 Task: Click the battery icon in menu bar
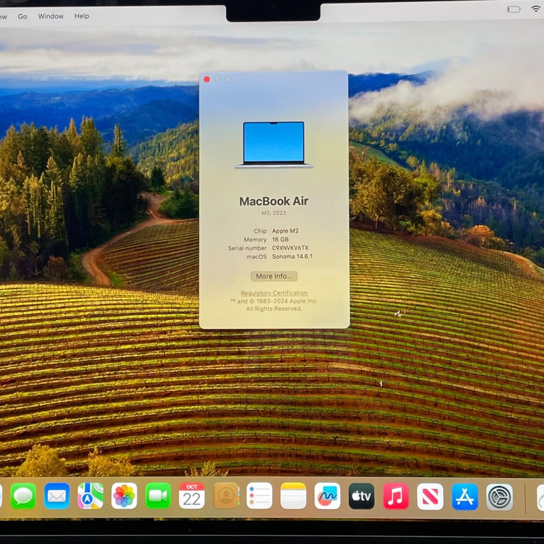click(514, 9)
